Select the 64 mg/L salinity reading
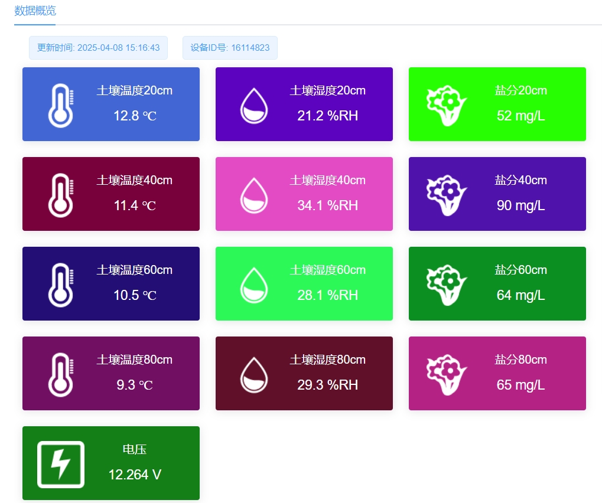Image resolution: width=602 pixels, height=503 pixels. (520, 295)
